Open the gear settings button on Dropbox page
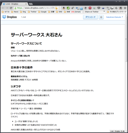The height and width of the screenshot is (133, 128). click(x=101, y=17)
